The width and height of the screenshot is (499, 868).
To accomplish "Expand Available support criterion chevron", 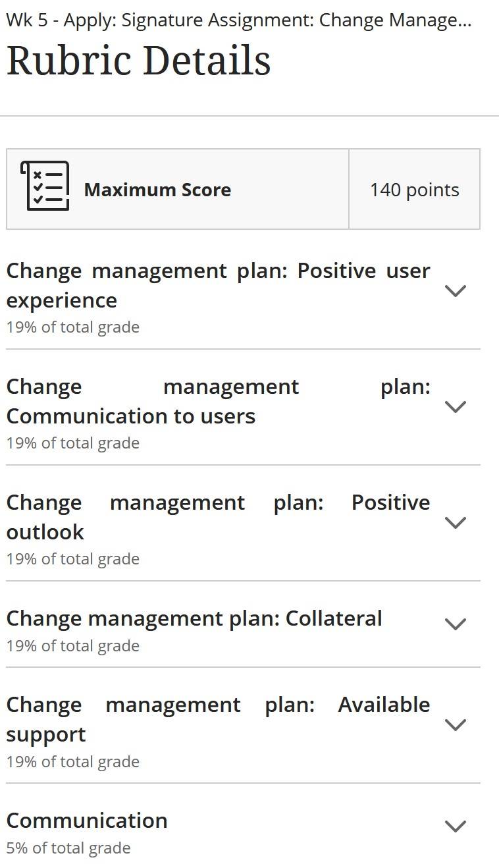I will [x=456, y=724].
